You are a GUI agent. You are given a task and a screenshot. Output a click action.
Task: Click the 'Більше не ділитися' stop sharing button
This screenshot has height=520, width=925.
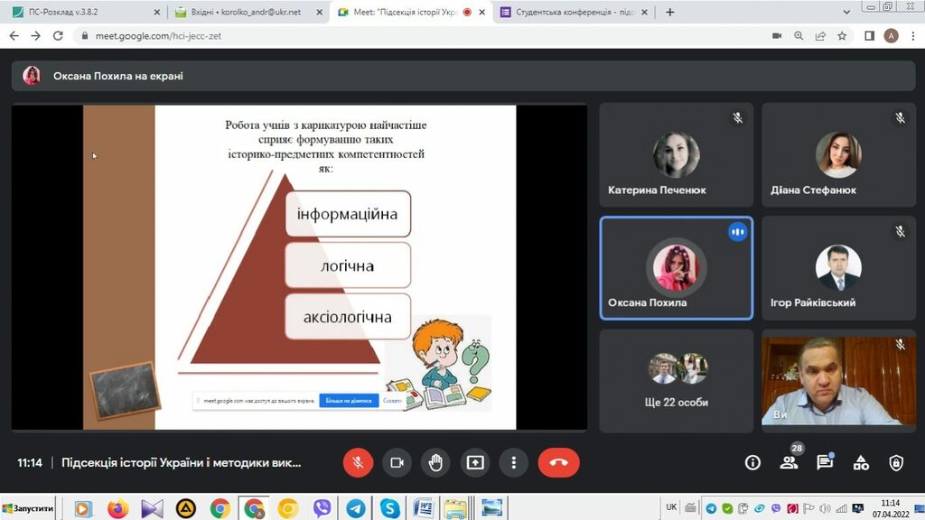pos(349,400)
